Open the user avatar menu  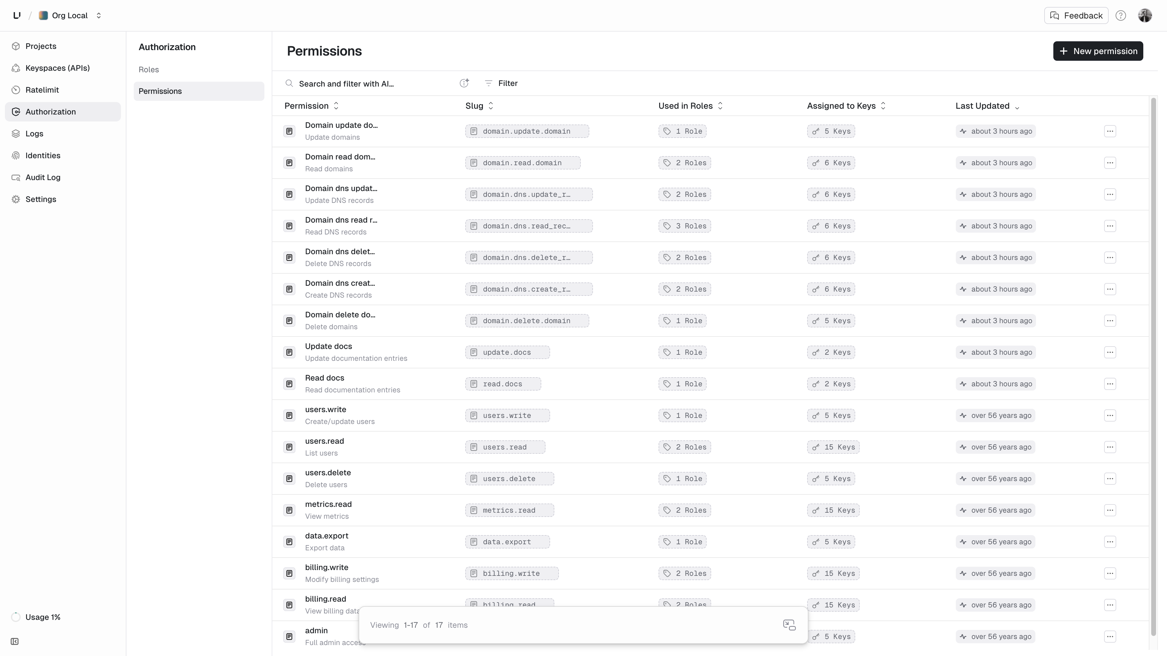pyautogui.click(x=1145, y=15)
